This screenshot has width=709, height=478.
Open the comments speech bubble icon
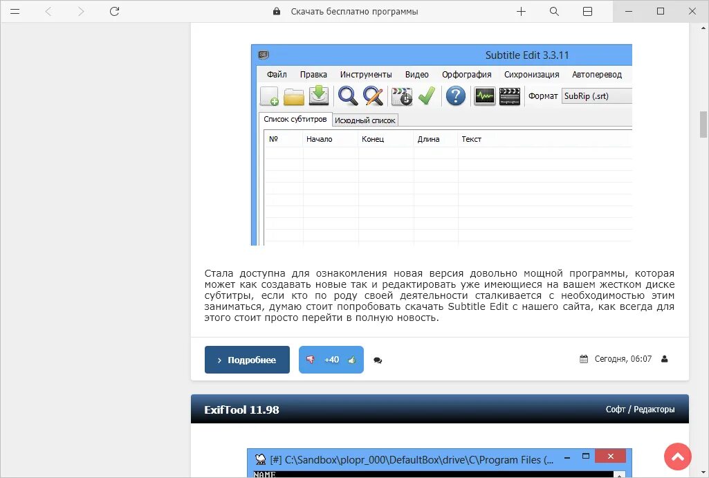[378, 360]
